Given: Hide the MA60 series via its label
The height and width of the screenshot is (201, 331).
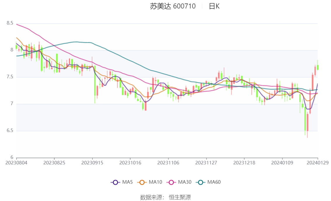Looking at the screenshot, I should click(214, 182).
